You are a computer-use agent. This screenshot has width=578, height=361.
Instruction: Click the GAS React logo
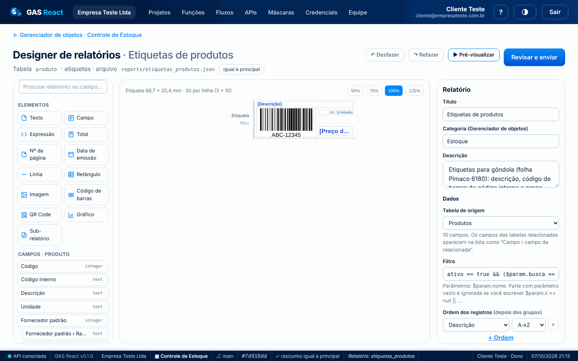click(x=37, y=12)
